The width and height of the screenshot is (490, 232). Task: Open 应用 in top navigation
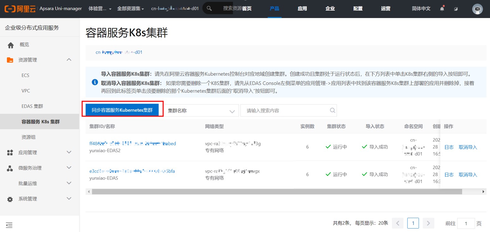pyautogui.click(x=302, y=9)
